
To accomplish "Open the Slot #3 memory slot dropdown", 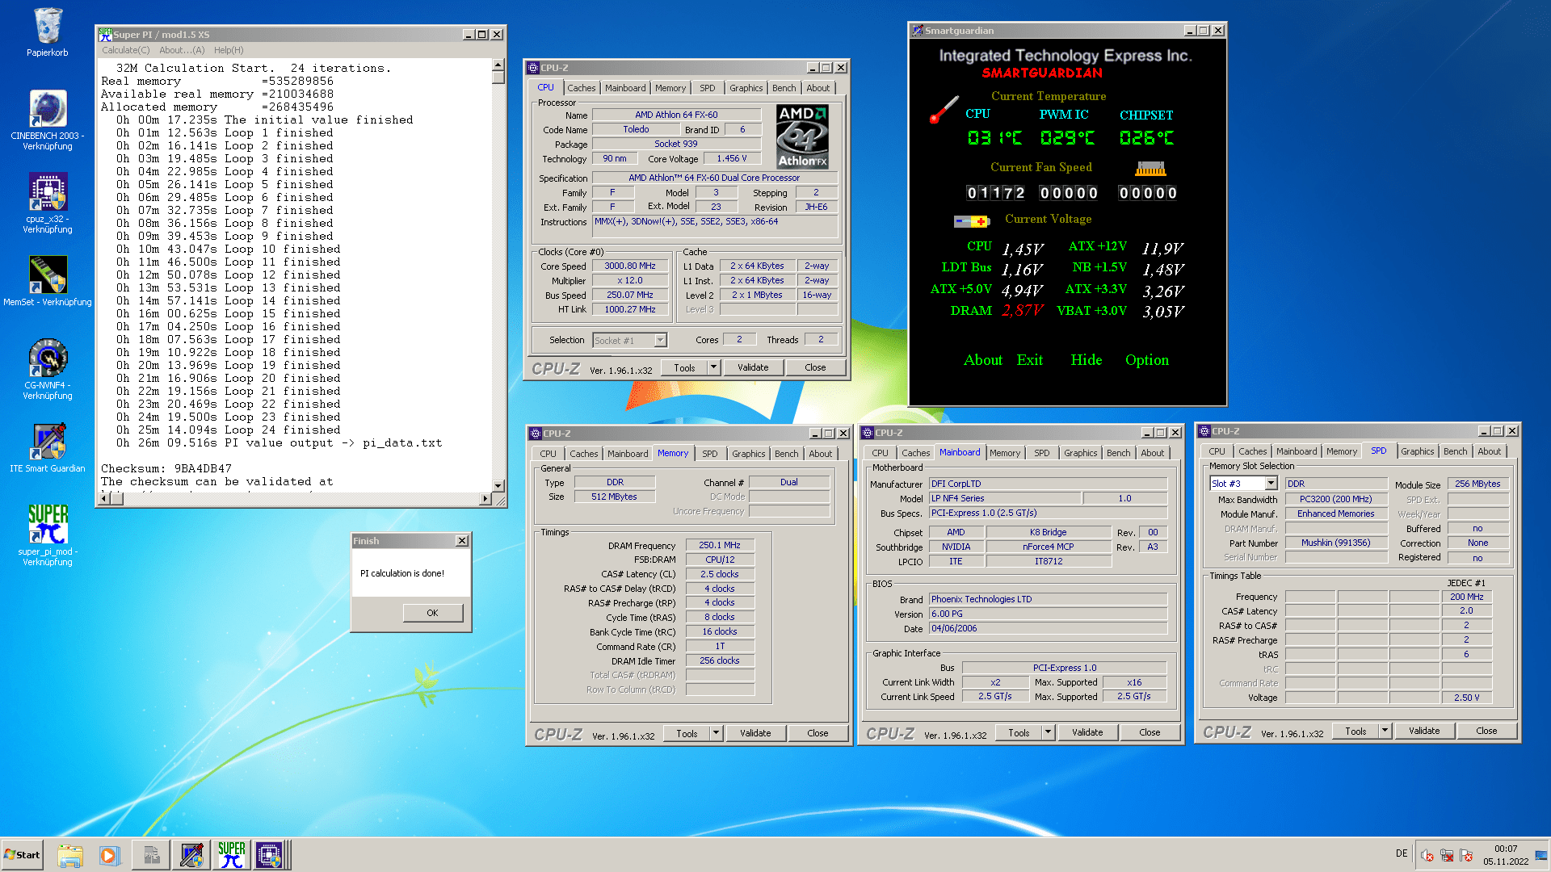I will click(x=1271, y=484).
